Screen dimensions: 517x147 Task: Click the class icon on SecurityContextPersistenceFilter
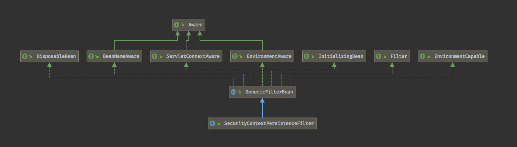click(212, 123)
